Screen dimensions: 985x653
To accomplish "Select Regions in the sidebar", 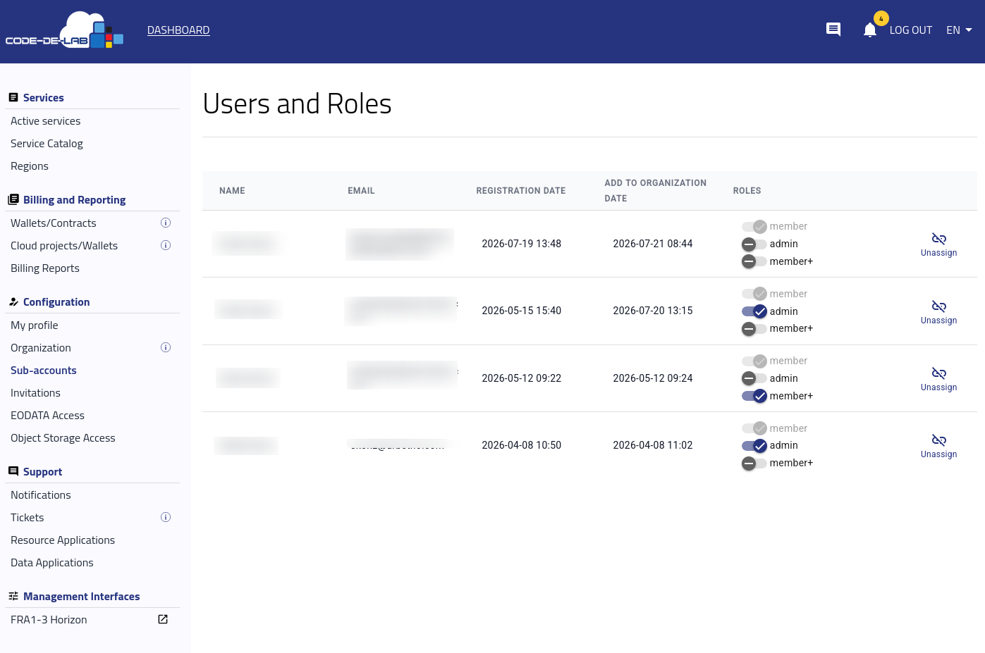I will point(30,166).
